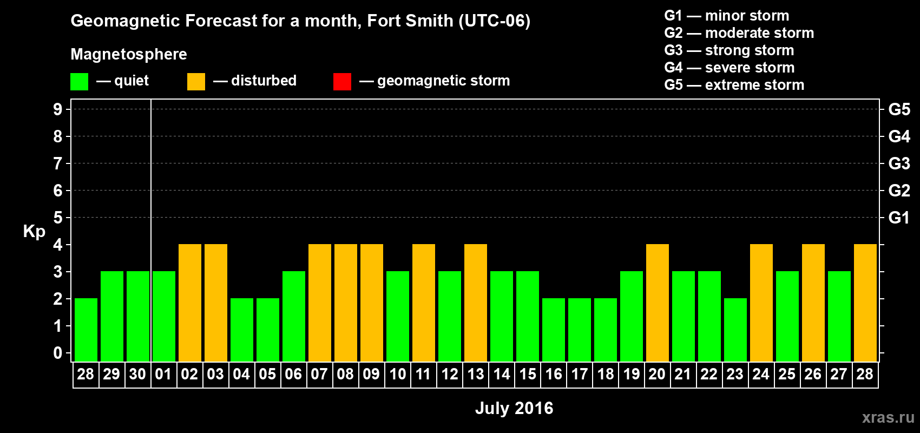Click the G1 label on right axis
Screen dimensions: 920x433
point(899,218)
